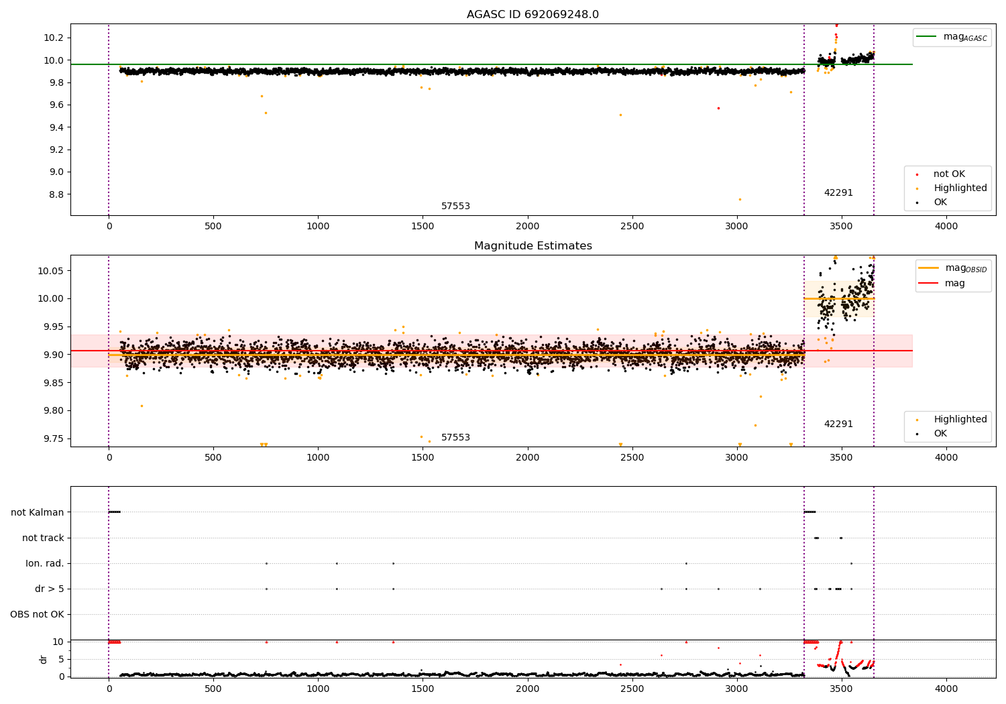
Task: Click the 'dr' y-axis label in bottom plot
Action: [44, 659]
